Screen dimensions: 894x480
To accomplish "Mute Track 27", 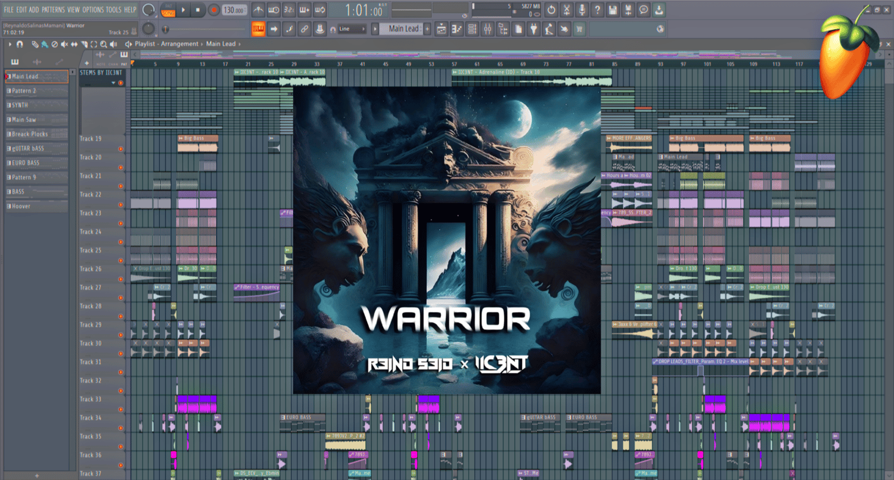I will pyautogui.click(x=121, y=298).
